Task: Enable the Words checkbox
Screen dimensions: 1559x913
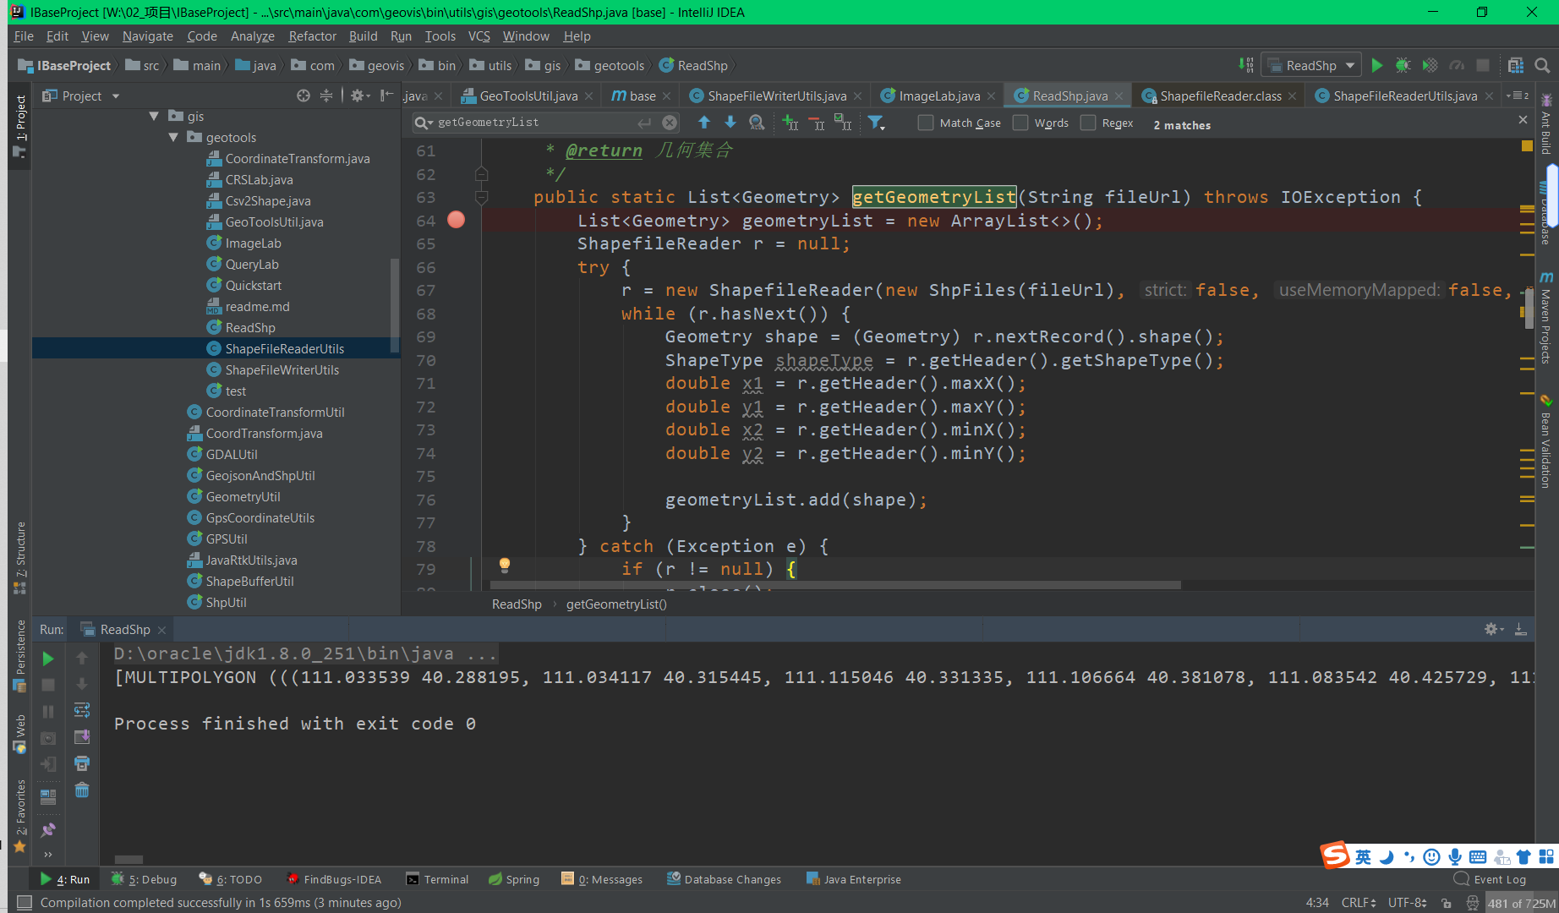Action: coord(1020,123)
